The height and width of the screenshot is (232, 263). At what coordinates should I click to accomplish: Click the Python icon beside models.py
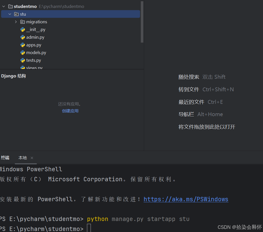coord(23,53)
